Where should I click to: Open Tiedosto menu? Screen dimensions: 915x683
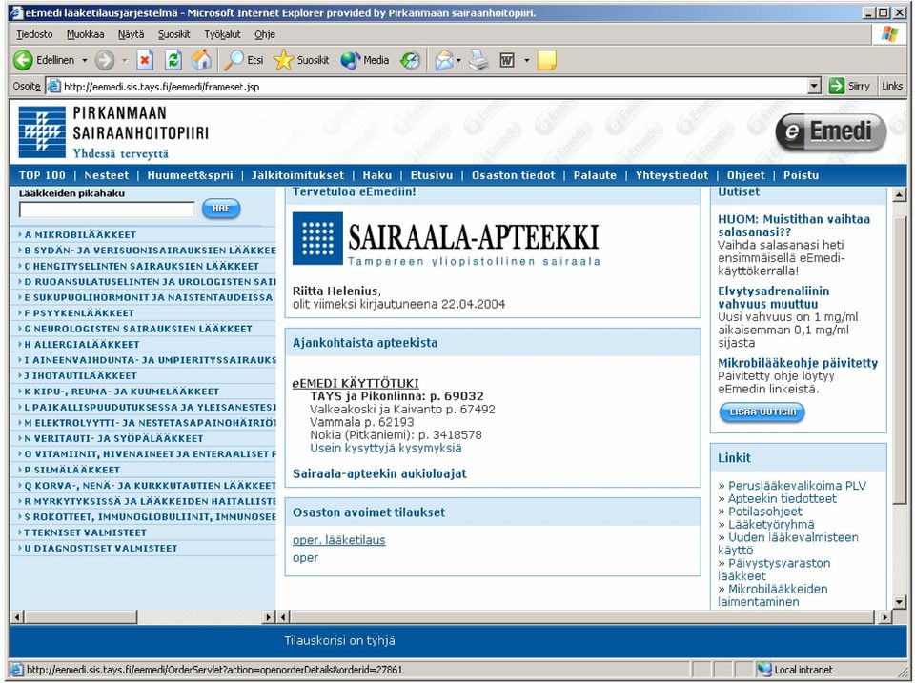click(34, 34)
